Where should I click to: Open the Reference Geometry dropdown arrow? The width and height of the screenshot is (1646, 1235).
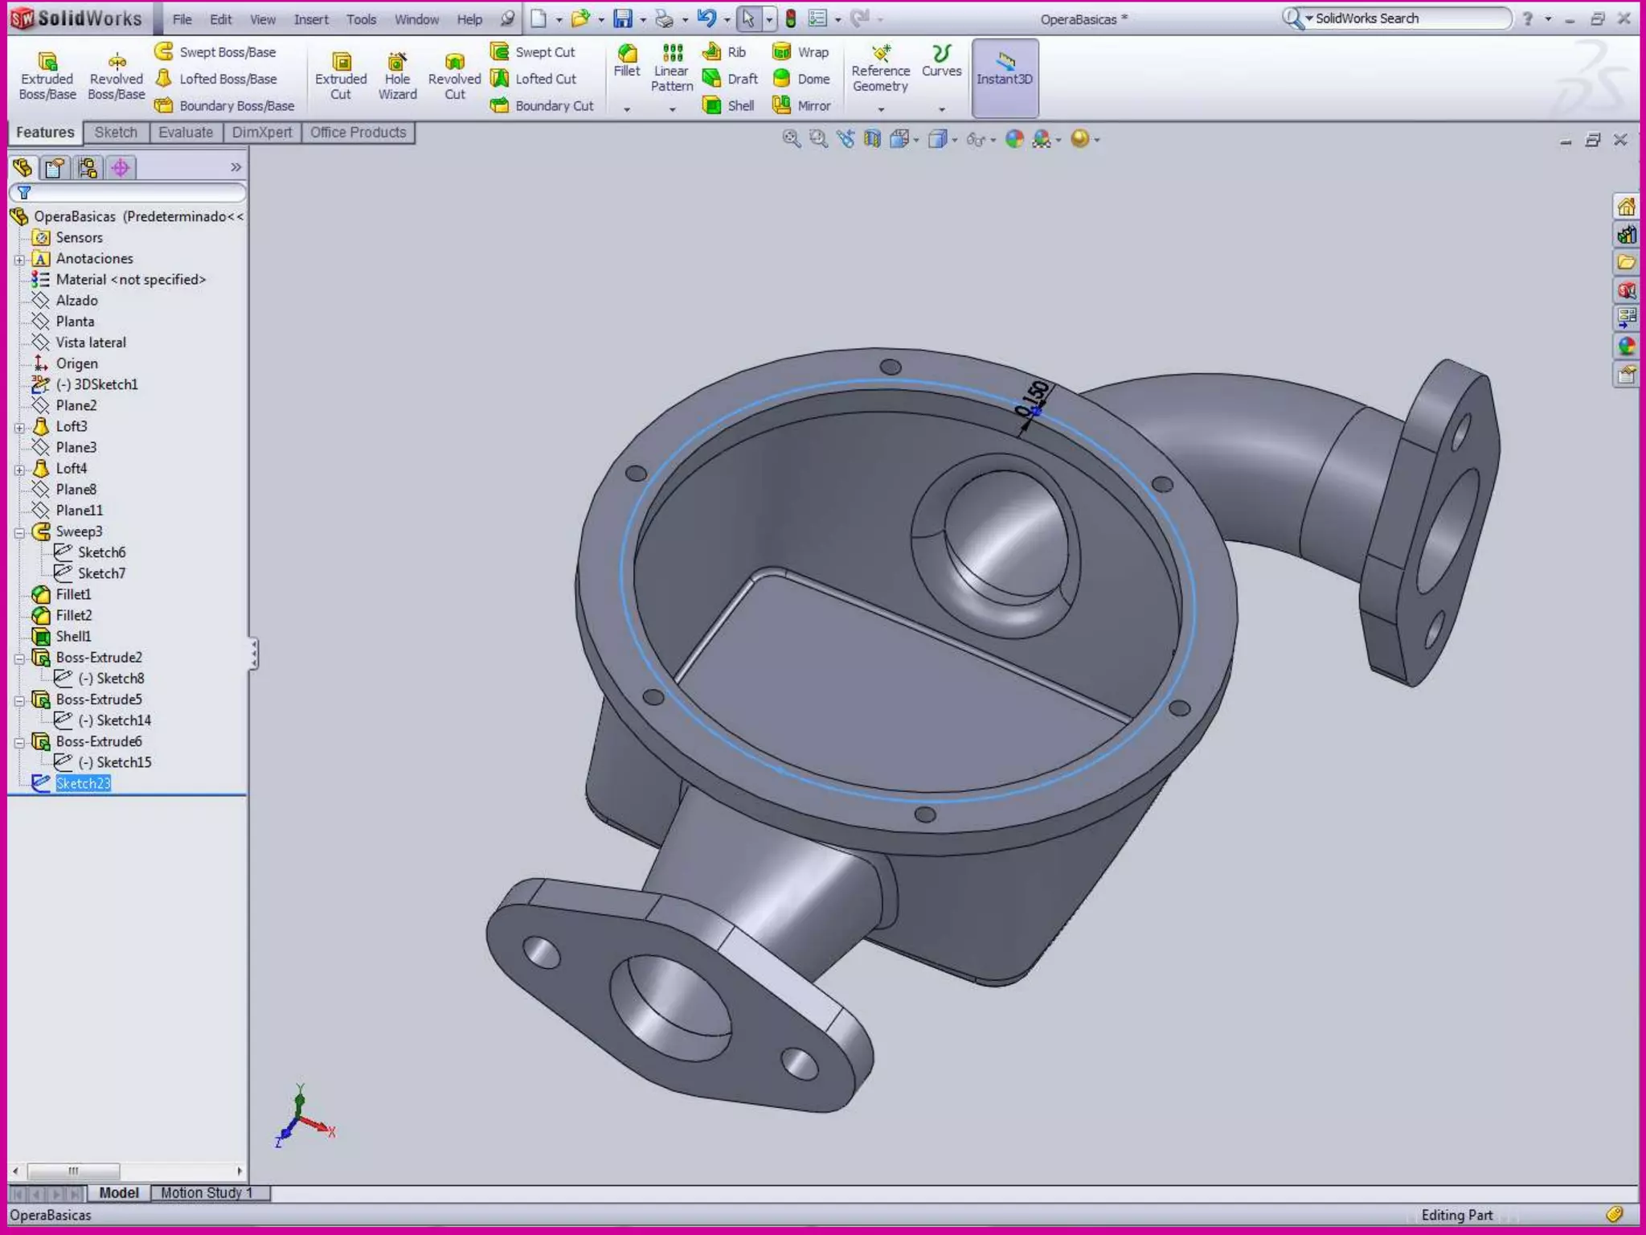(881, 109)
